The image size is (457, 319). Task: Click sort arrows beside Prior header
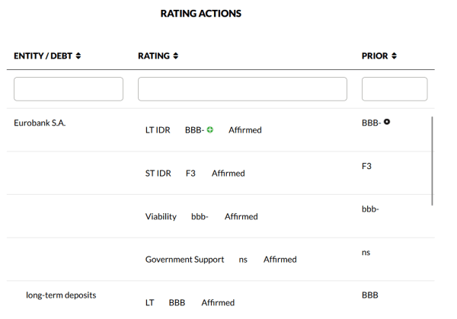tap(395, 56)
